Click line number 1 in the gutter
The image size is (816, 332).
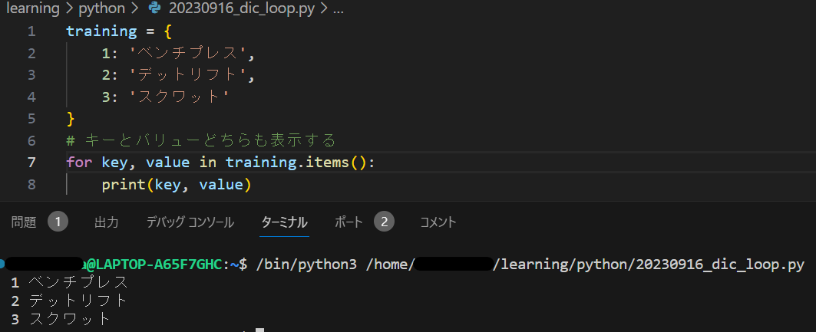pyautogui.click(x=31, y=31)
